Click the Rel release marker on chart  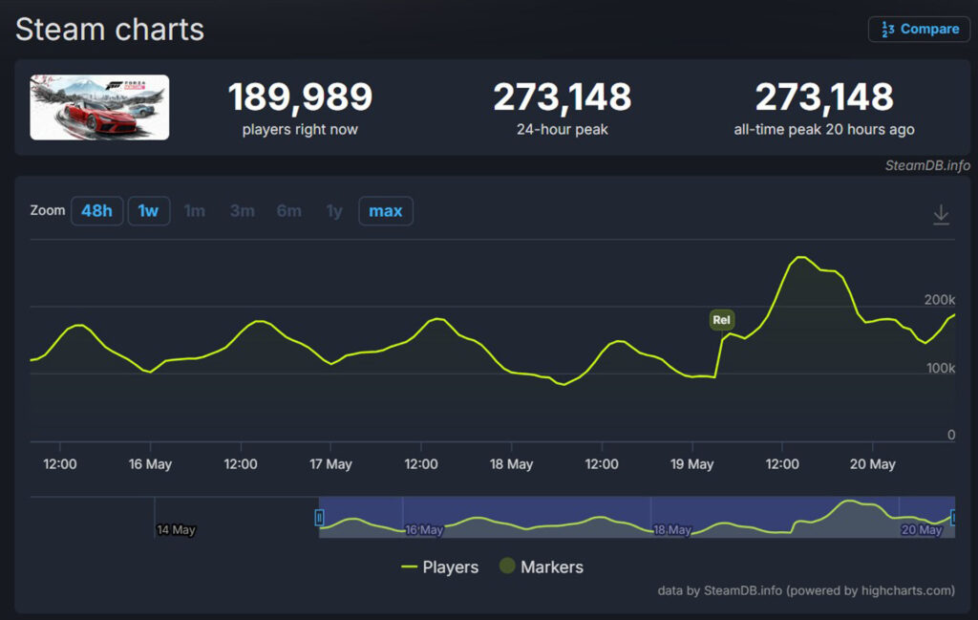(x=722, y=320)
